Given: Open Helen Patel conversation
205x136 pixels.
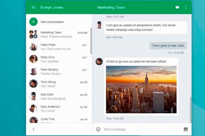Looking at the screenshot, I should [58, 47].
